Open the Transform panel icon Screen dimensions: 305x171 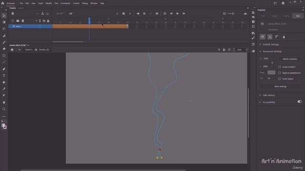coord(253,27)
